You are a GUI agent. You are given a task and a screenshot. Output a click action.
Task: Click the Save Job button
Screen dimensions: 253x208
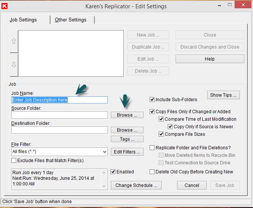point(225,185)
